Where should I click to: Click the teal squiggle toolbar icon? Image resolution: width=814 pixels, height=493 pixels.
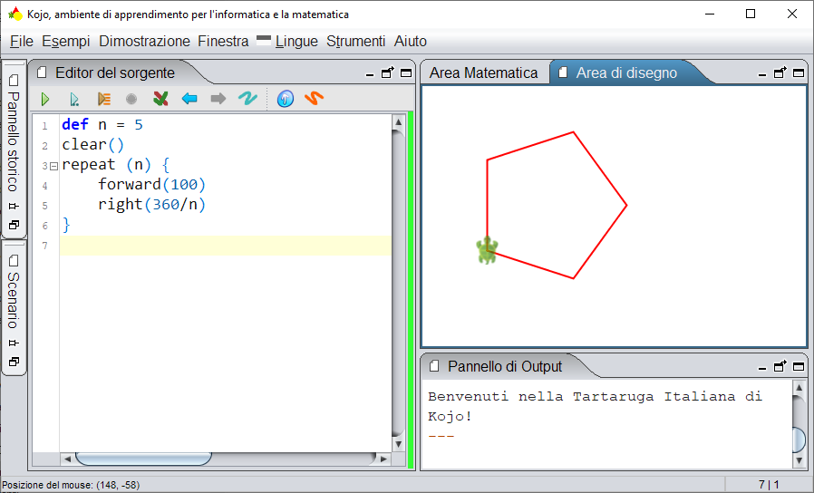point(247,98)
